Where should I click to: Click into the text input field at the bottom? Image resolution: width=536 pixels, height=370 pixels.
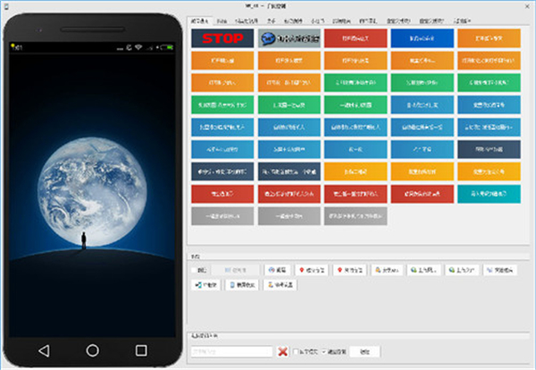[230, 352]
